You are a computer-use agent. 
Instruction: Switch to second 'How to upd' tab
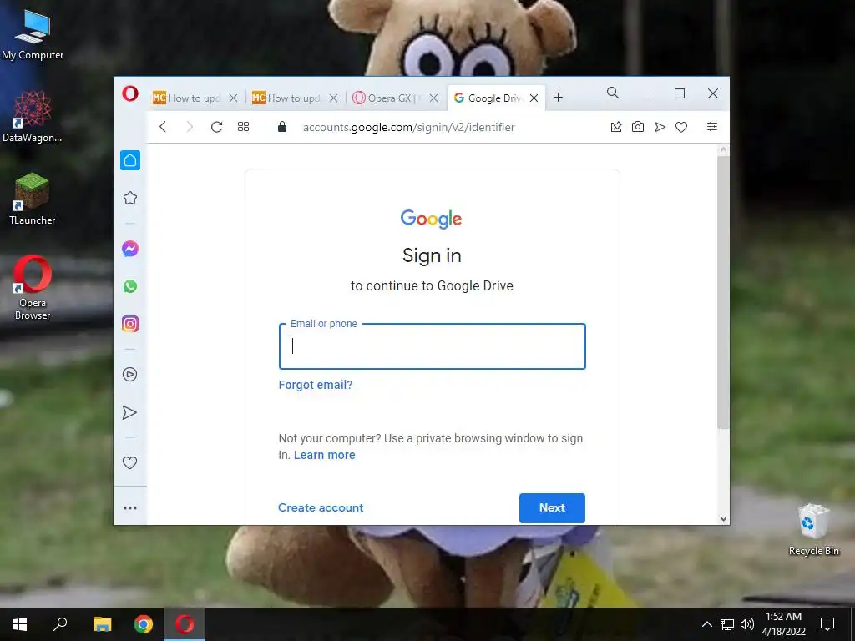(x=287, y=98)
